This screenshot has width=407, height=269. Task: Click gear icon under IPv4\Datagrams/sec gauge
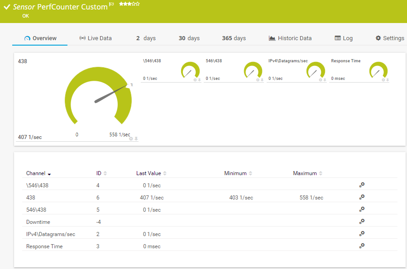tap(321, 80)
